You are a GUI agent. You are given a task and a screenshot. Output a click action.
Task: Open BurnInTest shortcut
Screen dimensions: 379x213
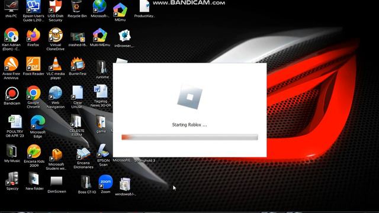pyautogui.click(x=78, y=66)
